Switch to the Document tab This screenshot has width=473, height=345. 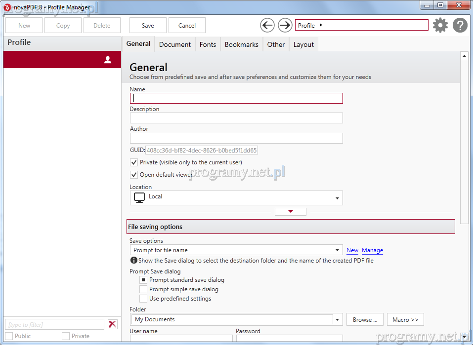(174, 44)
